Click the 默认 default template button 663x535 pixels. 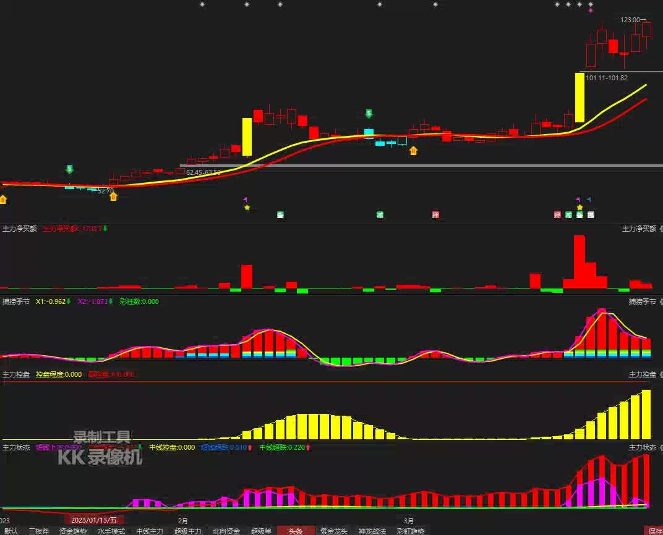click(x=11, y=531)
